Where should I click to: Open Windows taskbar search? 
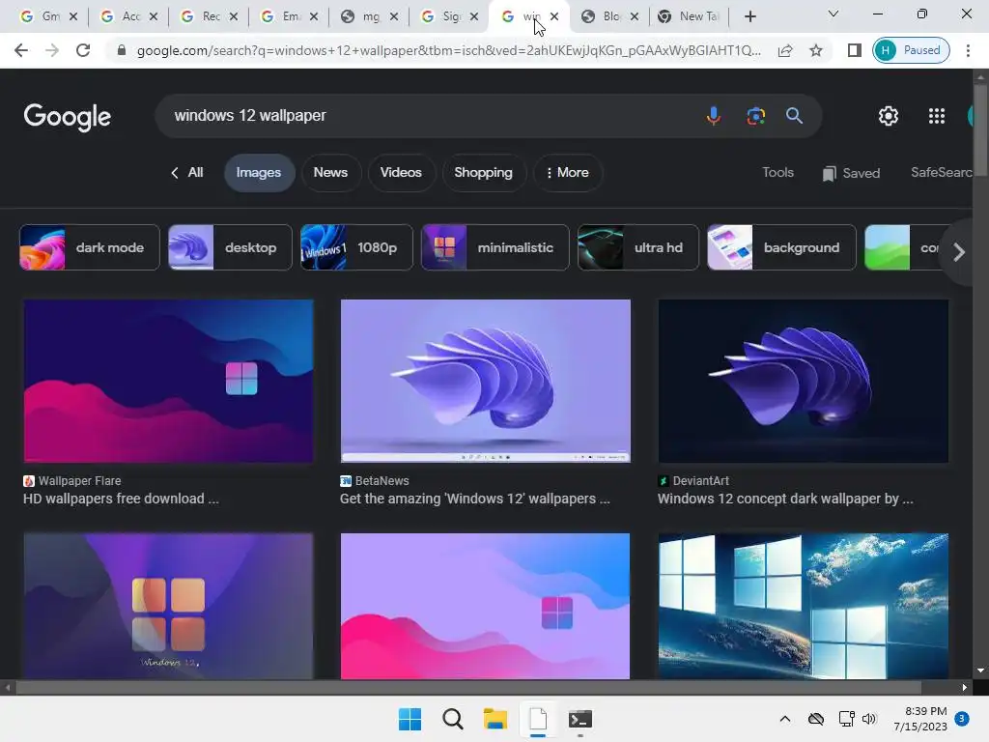point(452,719)
